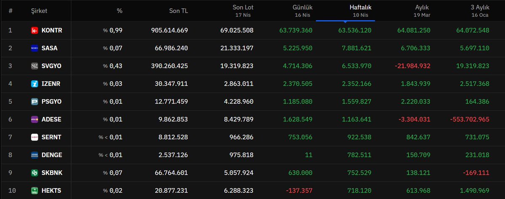Select the 3-month value 5.697.110
Screen dimensions: 505x199
(x=475, y=48)
